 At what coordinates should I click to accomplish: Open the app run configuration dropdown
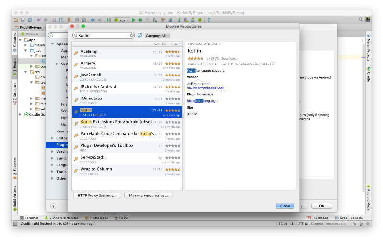pyautogui.click(x=122, y=20)
